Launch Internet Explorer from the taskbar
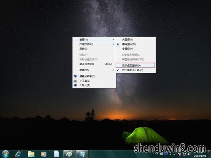Screen dimensions: 211x158 (x=18, y=154)
